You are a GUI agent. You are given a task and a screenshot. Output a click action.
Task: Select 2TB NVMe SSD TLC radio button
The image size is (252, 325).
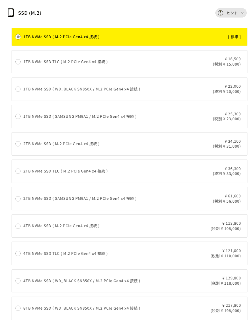click(18, 171)
